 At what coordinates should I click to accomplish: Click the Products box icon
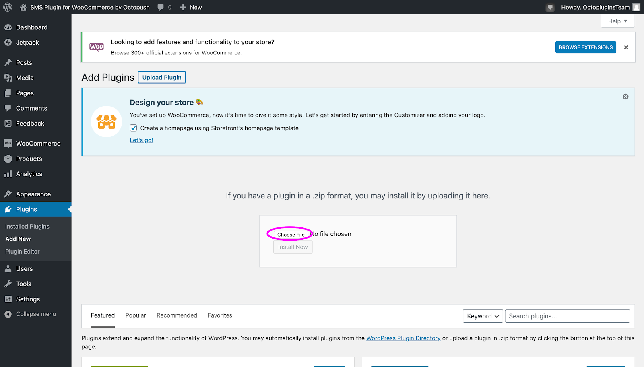pyautogui.click(x=8, y=159)
